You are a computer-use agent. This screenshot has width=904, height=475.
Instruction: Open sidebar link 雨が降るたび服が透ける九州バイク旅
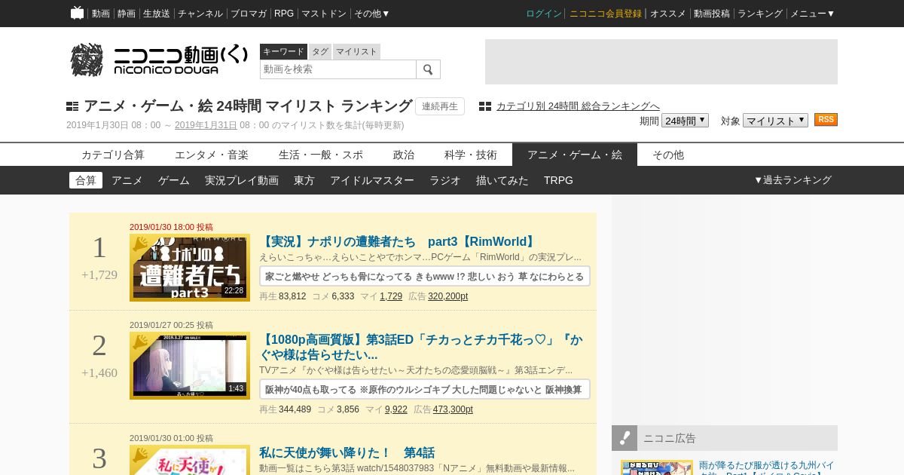pyautogui.click(x=766, y=467)
